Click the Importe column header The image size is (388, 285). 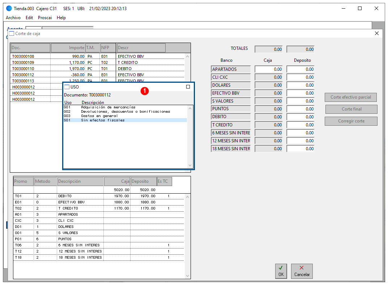pos(68,48)
